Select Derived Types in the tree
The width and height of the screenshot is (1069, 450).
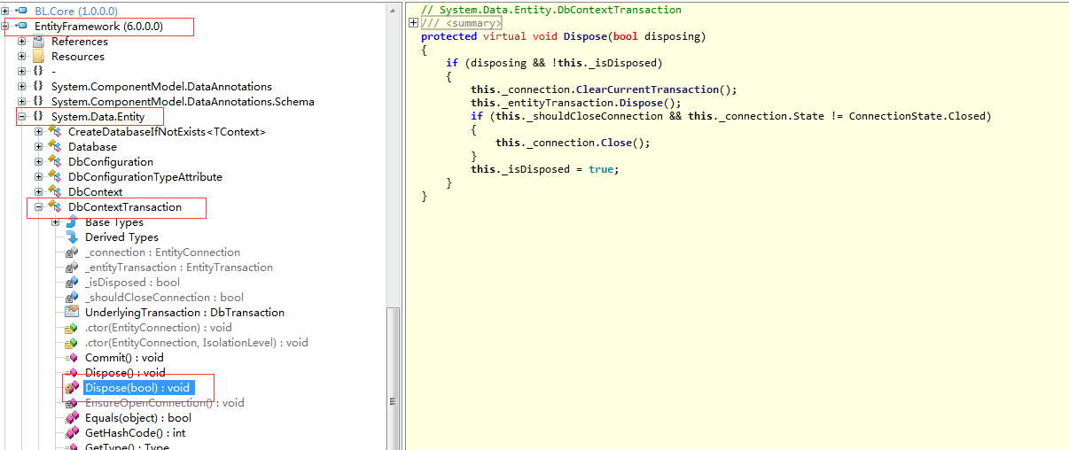pos(121,237)
